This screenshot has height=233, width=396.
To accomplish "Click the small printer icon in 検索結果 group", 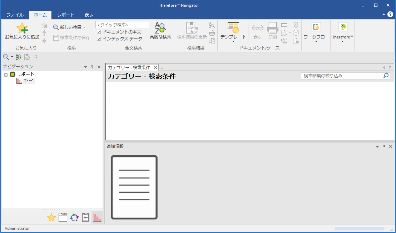I will coord(212,33).
